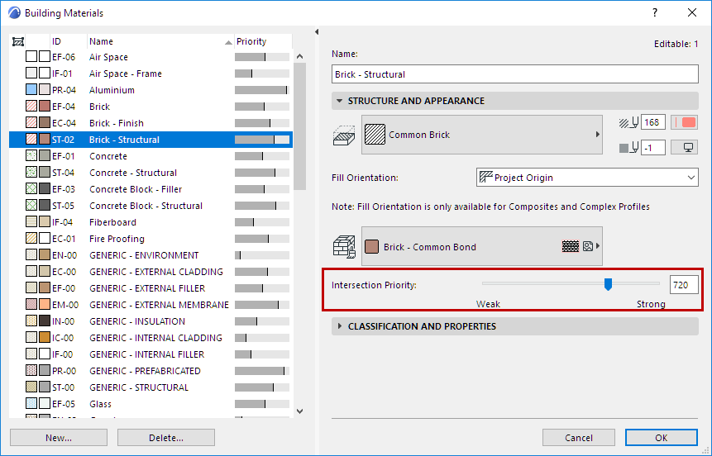Select GENERIC - INSULATION material

coord(151,321)
